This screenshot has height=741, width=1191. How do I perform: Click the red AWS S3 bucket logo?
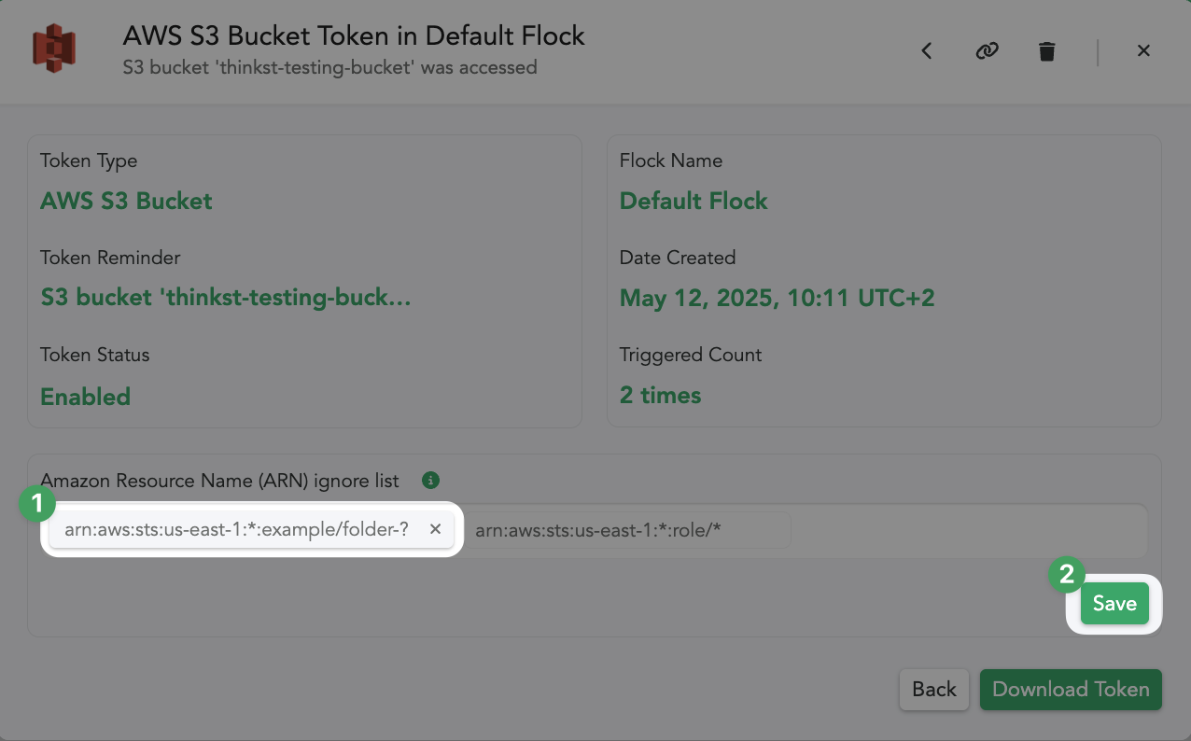[54, 49]
